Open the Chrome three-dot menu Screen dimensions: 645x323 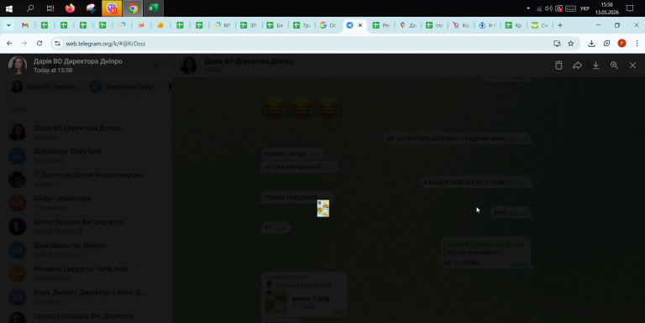click(637, 43)
